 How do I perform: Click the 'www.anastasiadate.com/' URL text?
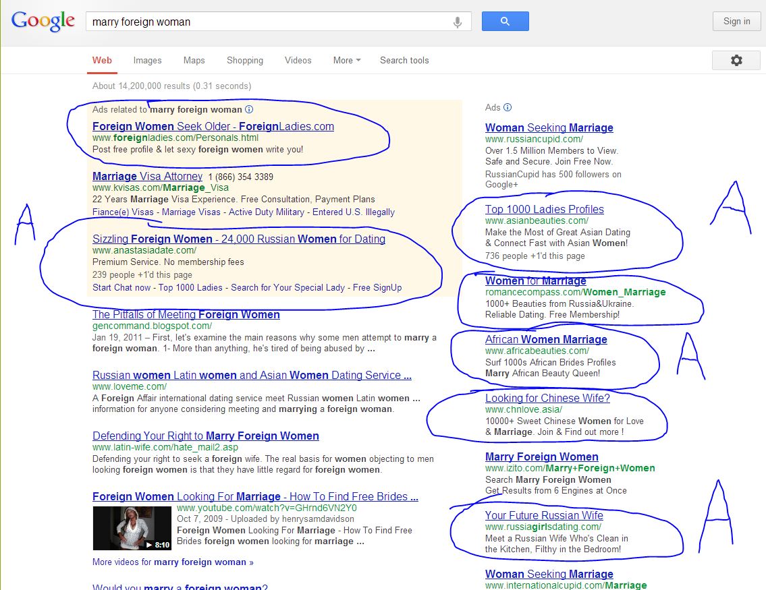coord(144,250)
